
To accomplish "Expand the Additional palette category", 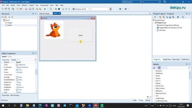I will coord(154,73).
